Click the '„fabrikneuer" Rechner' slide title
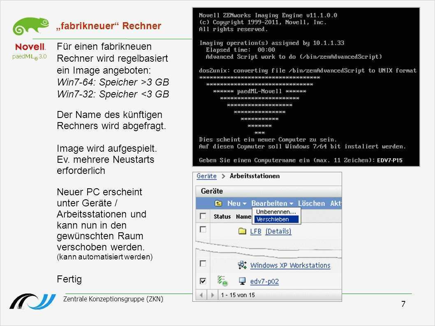Viewport: 435px width, 326px height. 109,26
